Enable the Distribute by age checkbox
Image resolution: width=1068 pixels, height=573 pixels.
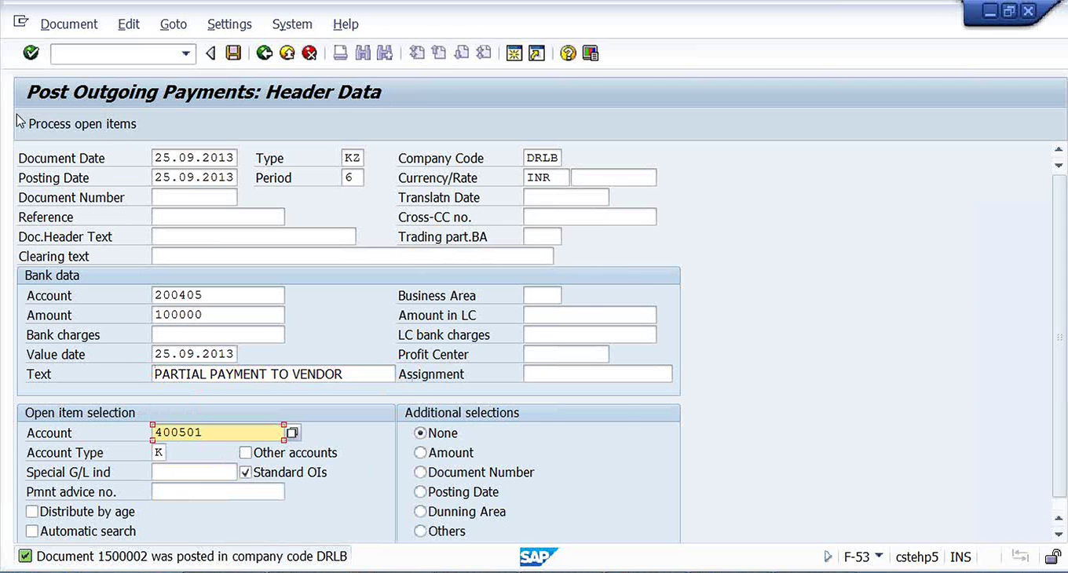point(32,512)
